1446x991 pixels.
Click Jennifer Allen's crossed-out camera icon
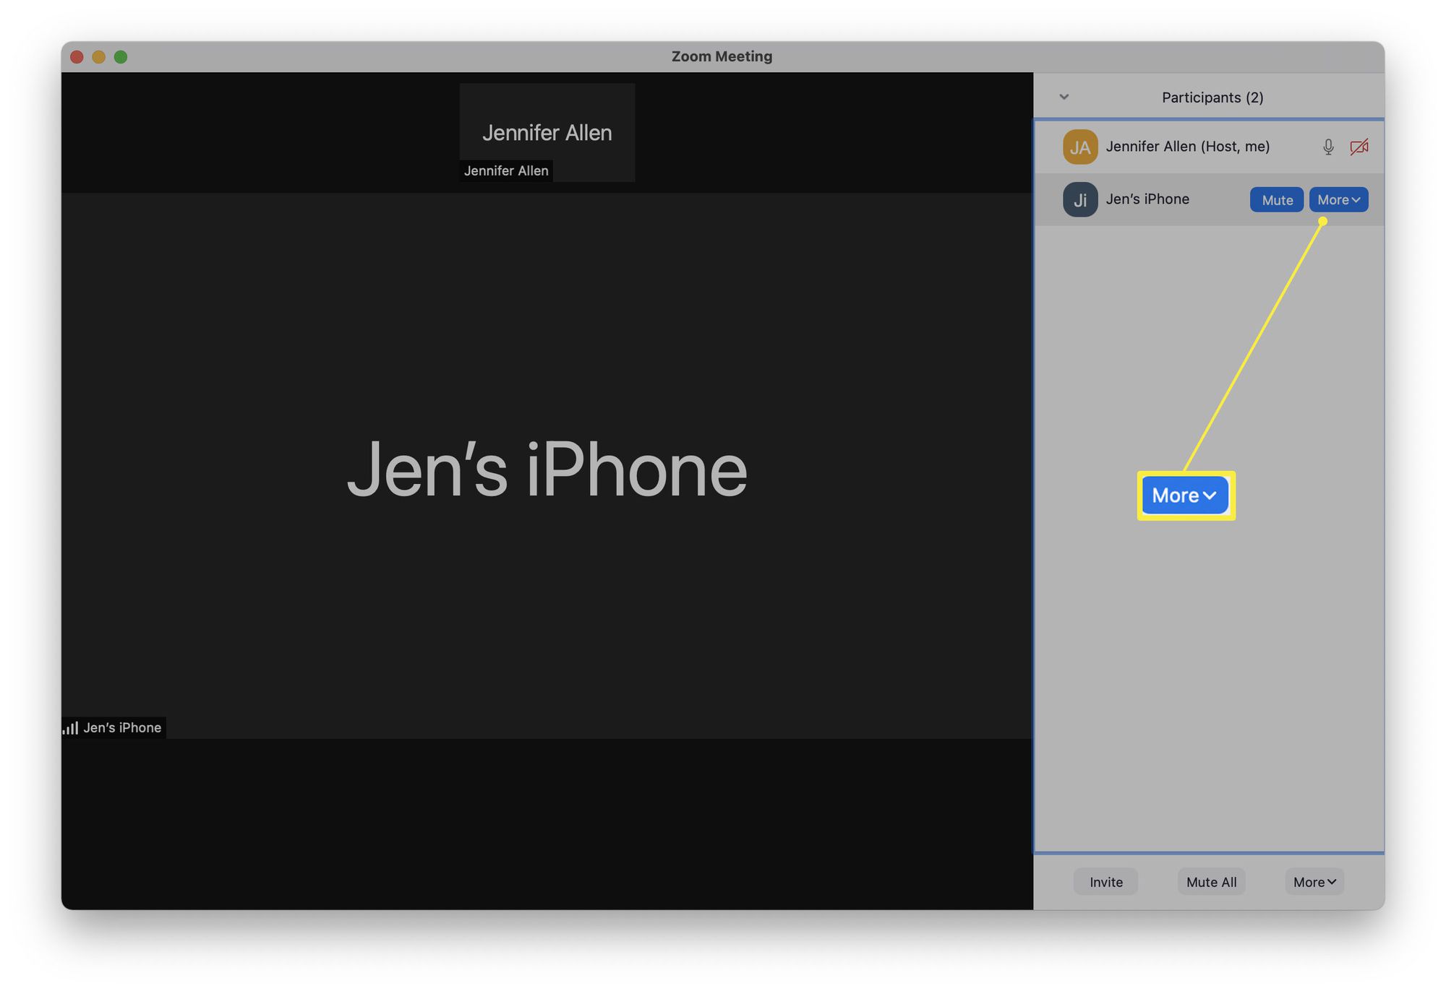point(1359,147)
